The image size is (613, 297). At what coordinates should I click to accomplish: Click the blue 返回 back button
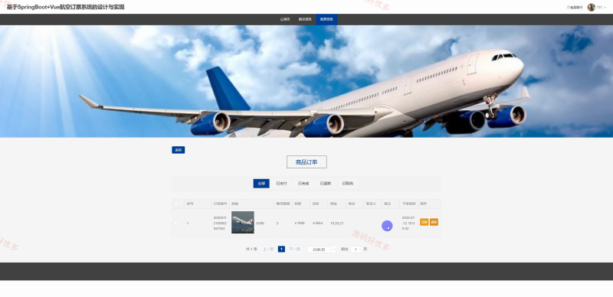tap(179, 150)
